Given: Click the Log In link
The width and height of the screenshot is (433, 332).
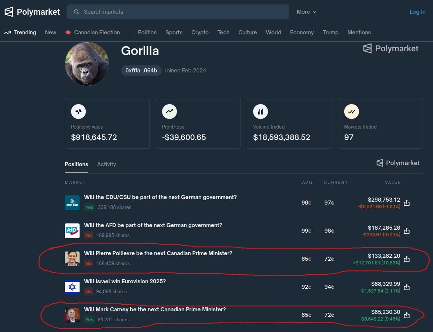Looking at the screenshot, I should click(x=417, y=12).
